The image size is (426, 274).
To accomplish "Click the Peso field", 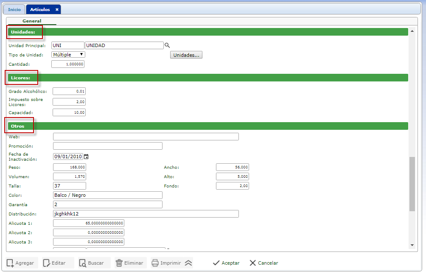I will tap(70, 167).
